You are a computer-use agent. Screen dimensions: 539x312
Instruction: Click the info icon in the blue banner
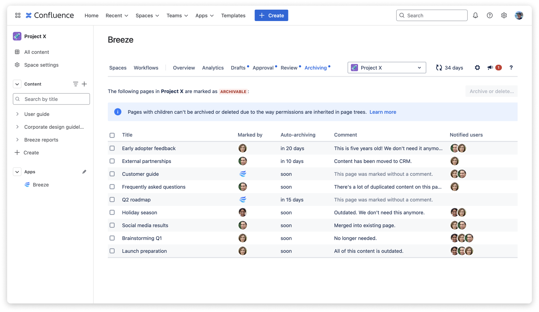pyautogui.click(x=118, y=112)
